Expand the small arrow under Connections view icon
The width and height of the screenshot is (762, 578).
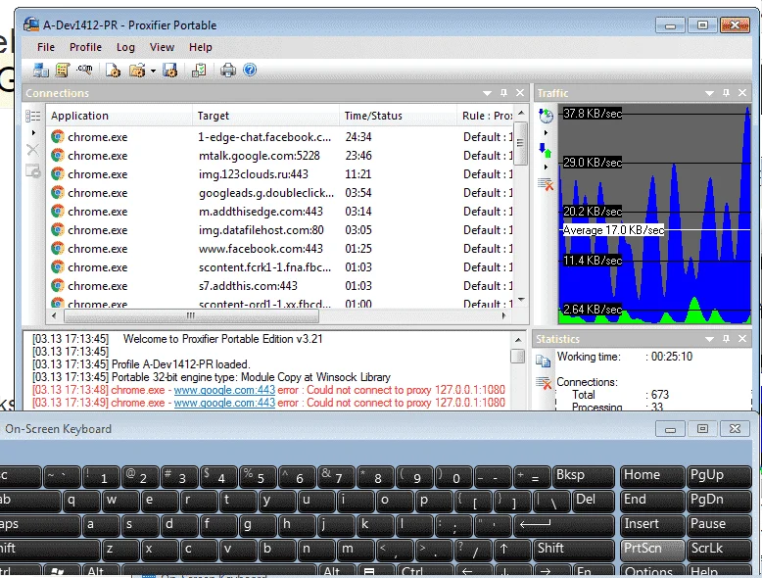pos(33,132)
